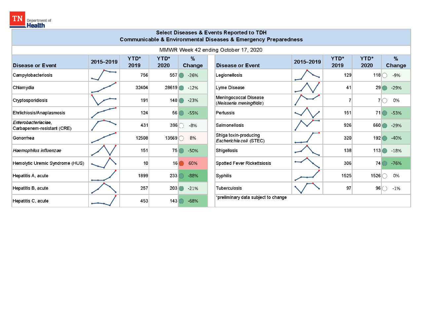Click the empty indicator circle for Gonorrhea

(181, 138)
